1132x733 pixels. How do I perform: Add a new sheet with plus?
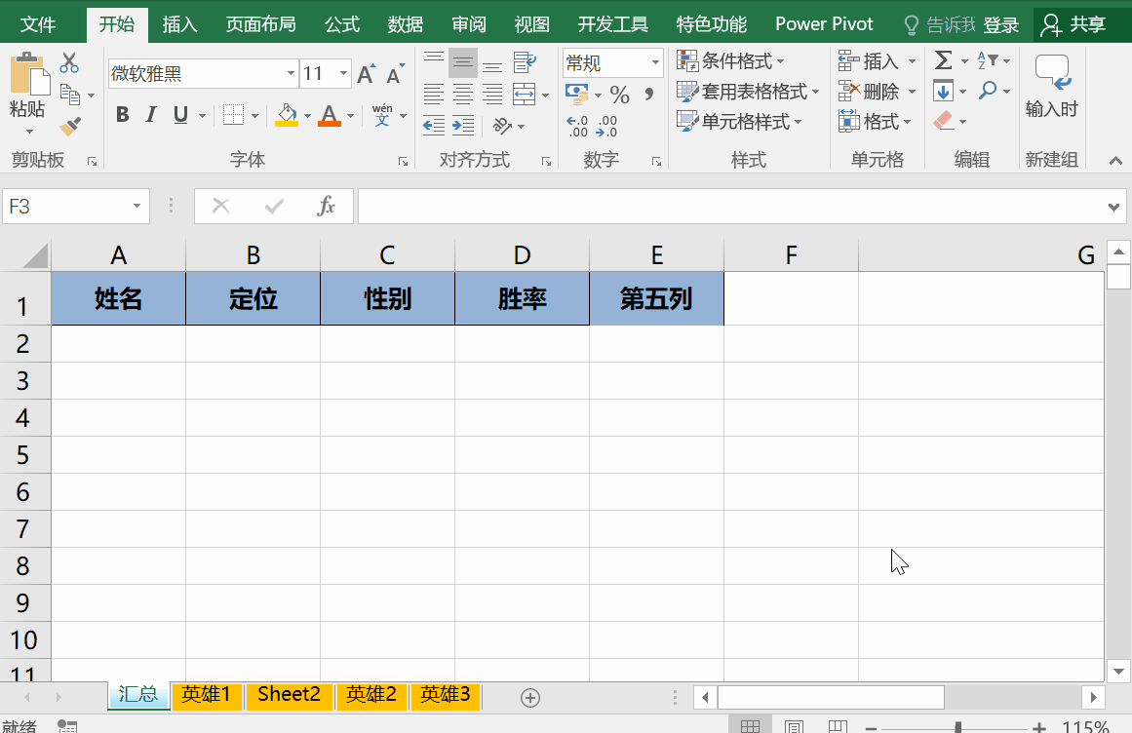[x=529, y=698]
